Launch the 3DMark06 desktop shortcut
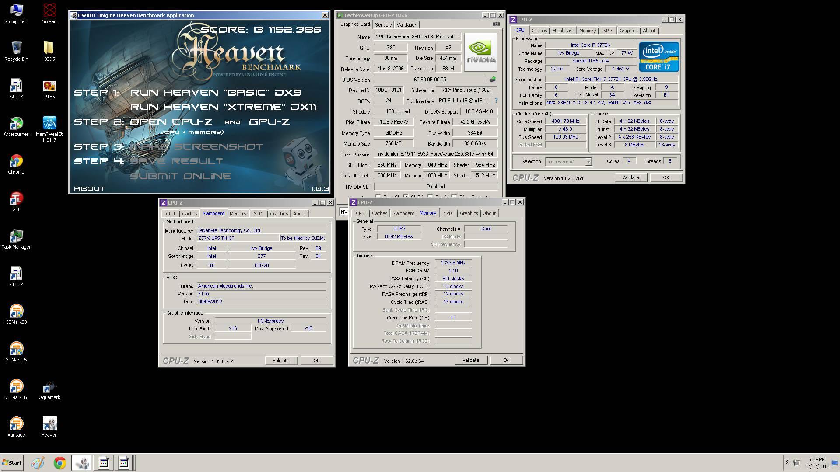840x472 pixels. (x=16, y=389)
